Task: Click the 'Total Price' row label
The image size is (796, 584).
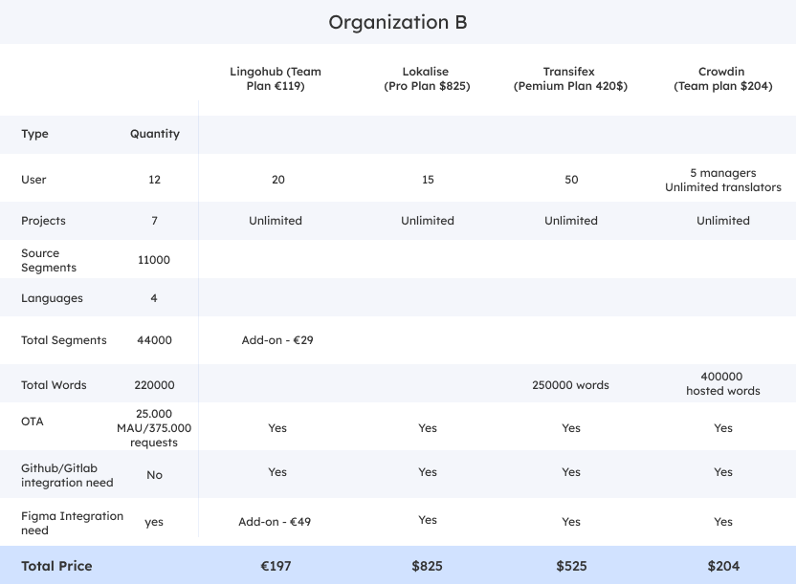Action: pos(56,566)
